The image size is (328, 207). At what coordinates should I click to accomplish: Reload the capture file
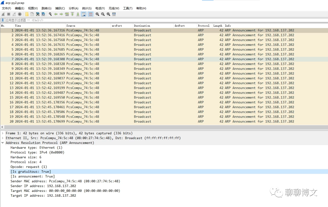pyautogui.click(x=43, y=14)
